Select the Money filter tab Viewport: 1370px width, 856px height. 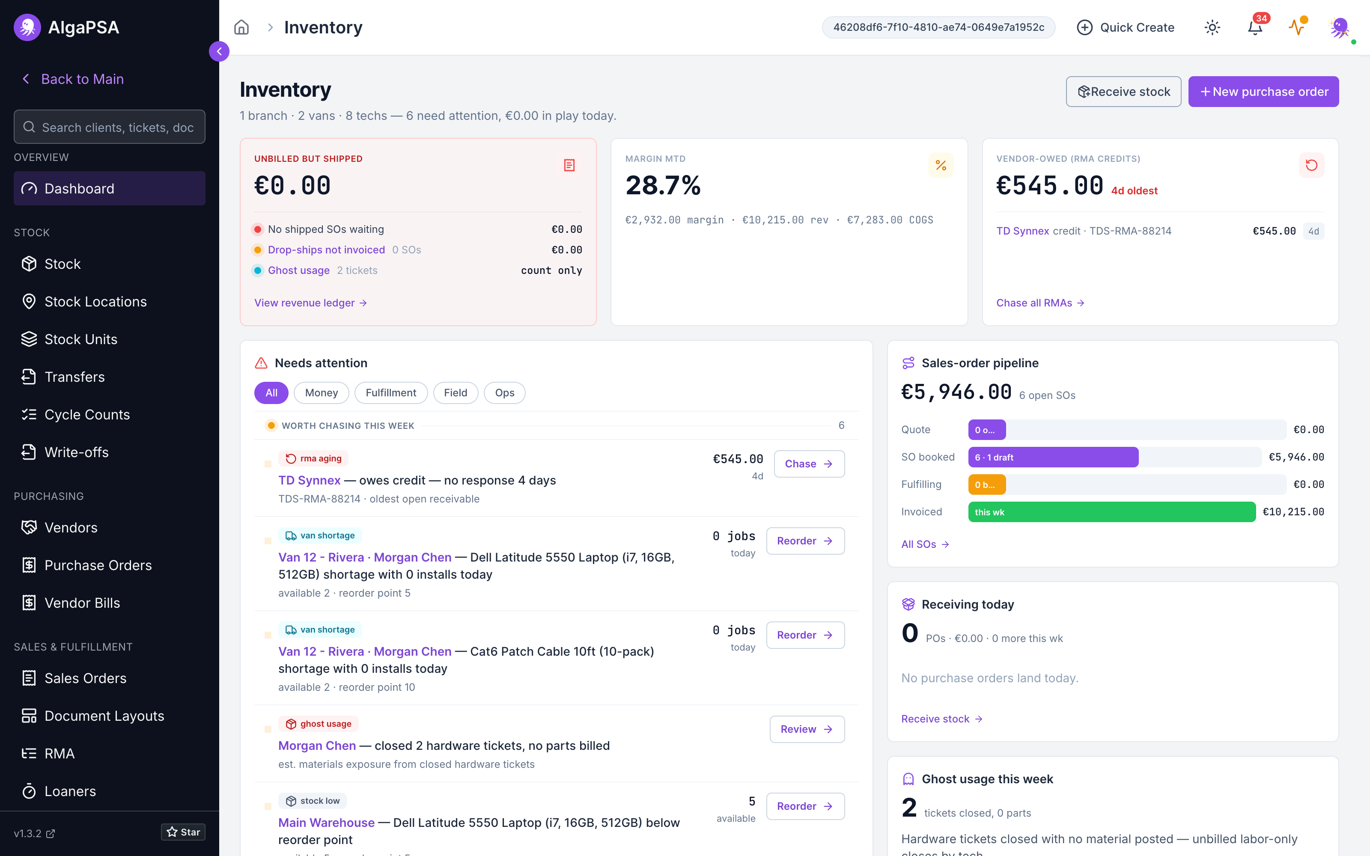[x=321, y=393]
